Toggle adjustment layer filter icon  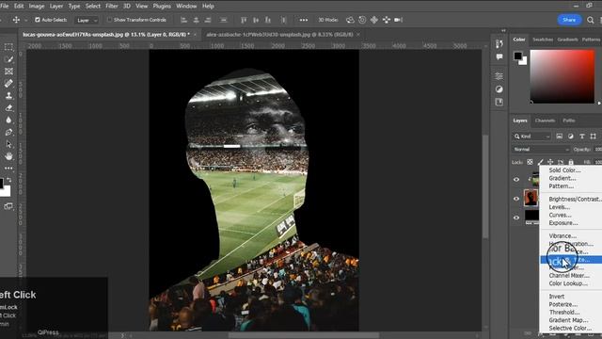pyautogui.click(x=571, y=137)
